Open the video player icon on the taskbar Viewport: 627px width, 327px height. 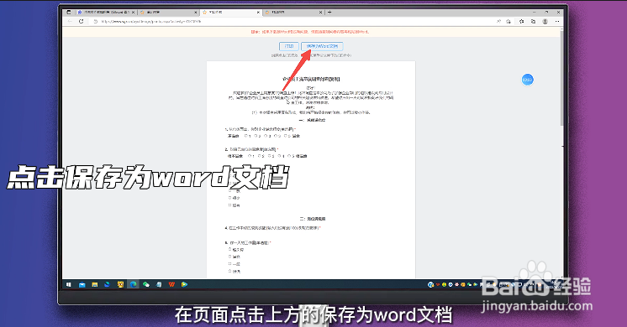(184, 284)
